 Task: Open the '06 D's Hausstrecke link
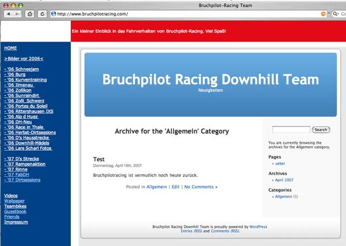[27, 137]
